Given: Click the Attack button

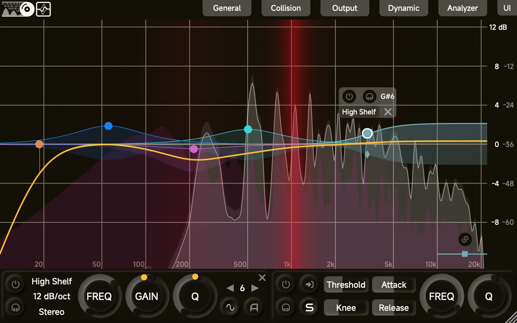Looking at the screenshot, I should click(394, 285).
